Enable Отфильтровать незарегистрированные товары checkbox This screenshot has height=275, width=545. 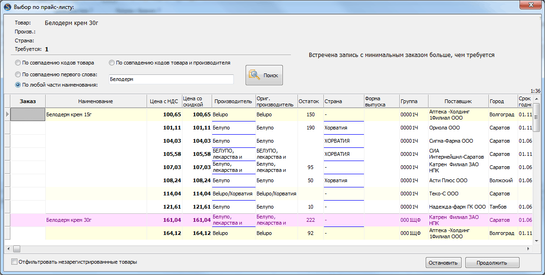pos(74,262)
